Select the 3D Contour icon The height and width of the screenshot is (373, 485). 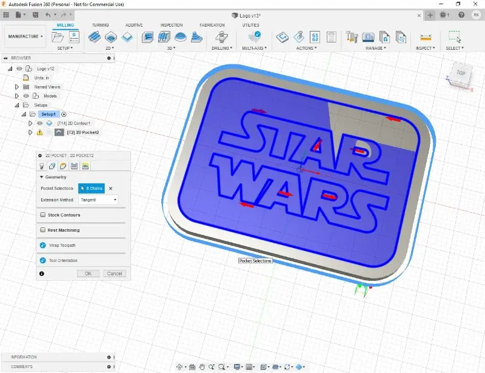[196, 38]
